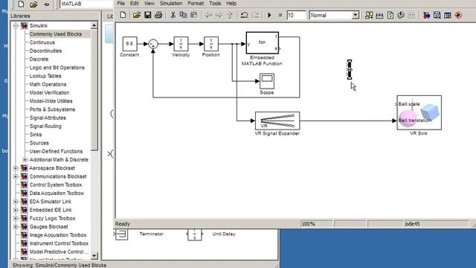Click the second-to-last icon in the Simulink toolbar
This screenshot has width=476, height=268.
click(448, 15)
